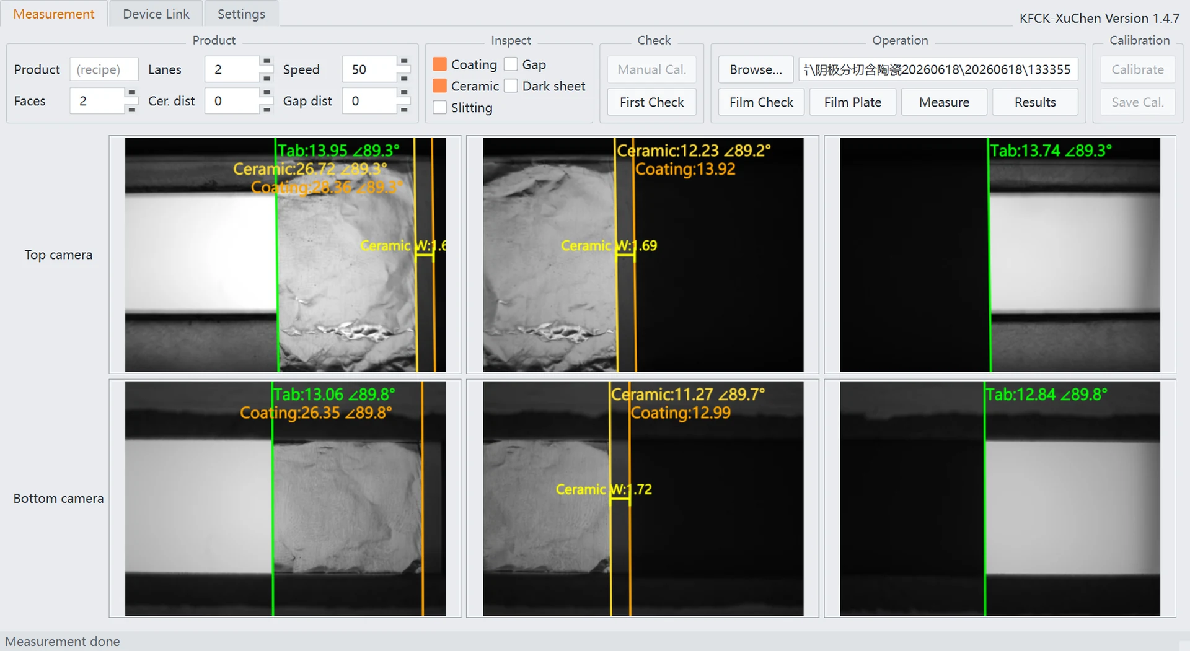This screenshot has width=1190, height=651.
Task: Decrease Gap dist with down arrow
Action: [403, 108]
